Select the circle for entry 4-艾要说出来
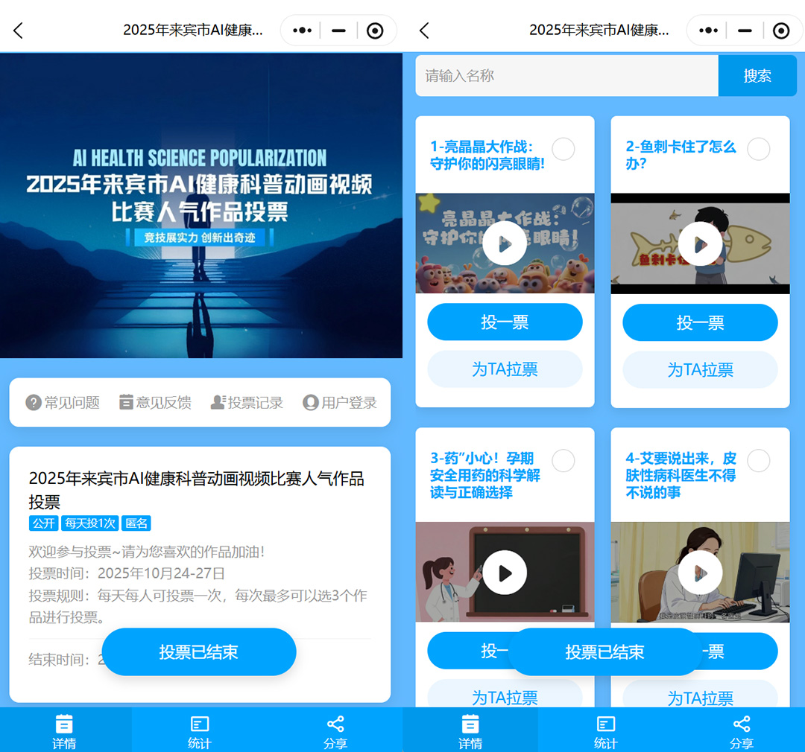 (x=758, y=461)
